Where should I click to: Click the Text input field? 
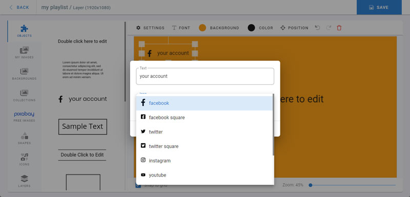coord(205,76)
